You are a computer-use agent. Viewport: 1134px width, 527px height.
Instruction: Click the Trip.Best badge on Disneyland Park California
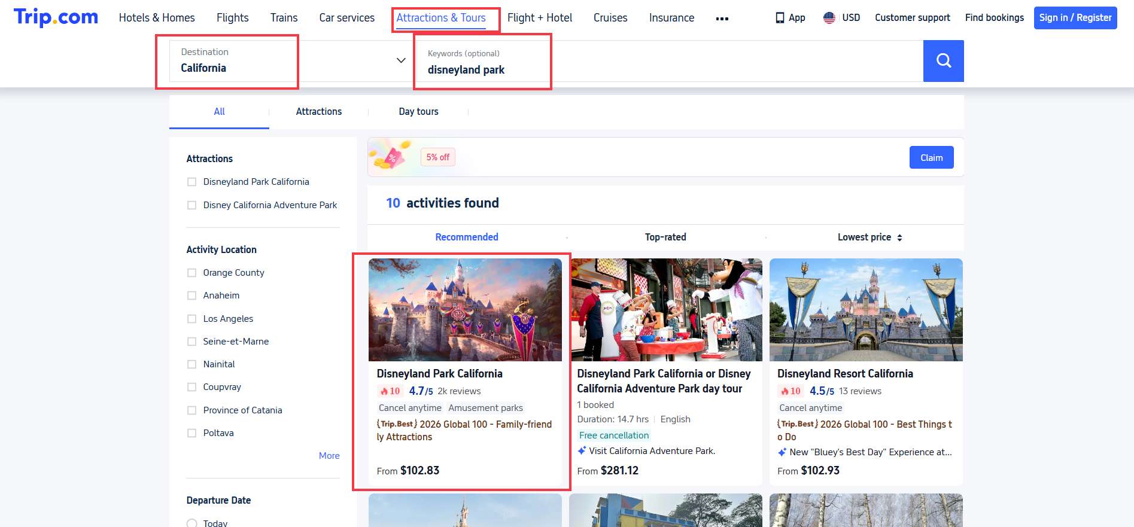point(397,424)
